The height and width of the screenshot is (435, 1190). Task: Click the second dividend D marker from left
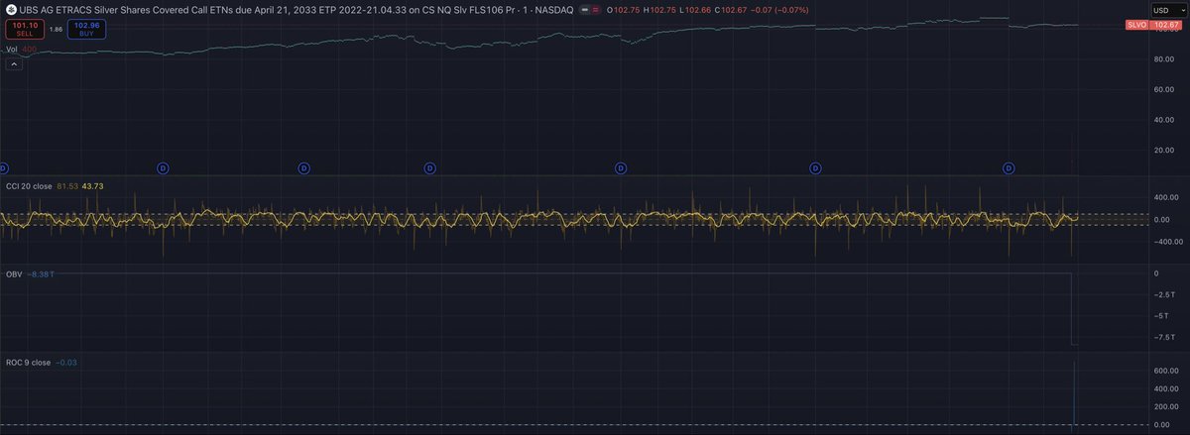pyautogui.click(x=163, y=168)
